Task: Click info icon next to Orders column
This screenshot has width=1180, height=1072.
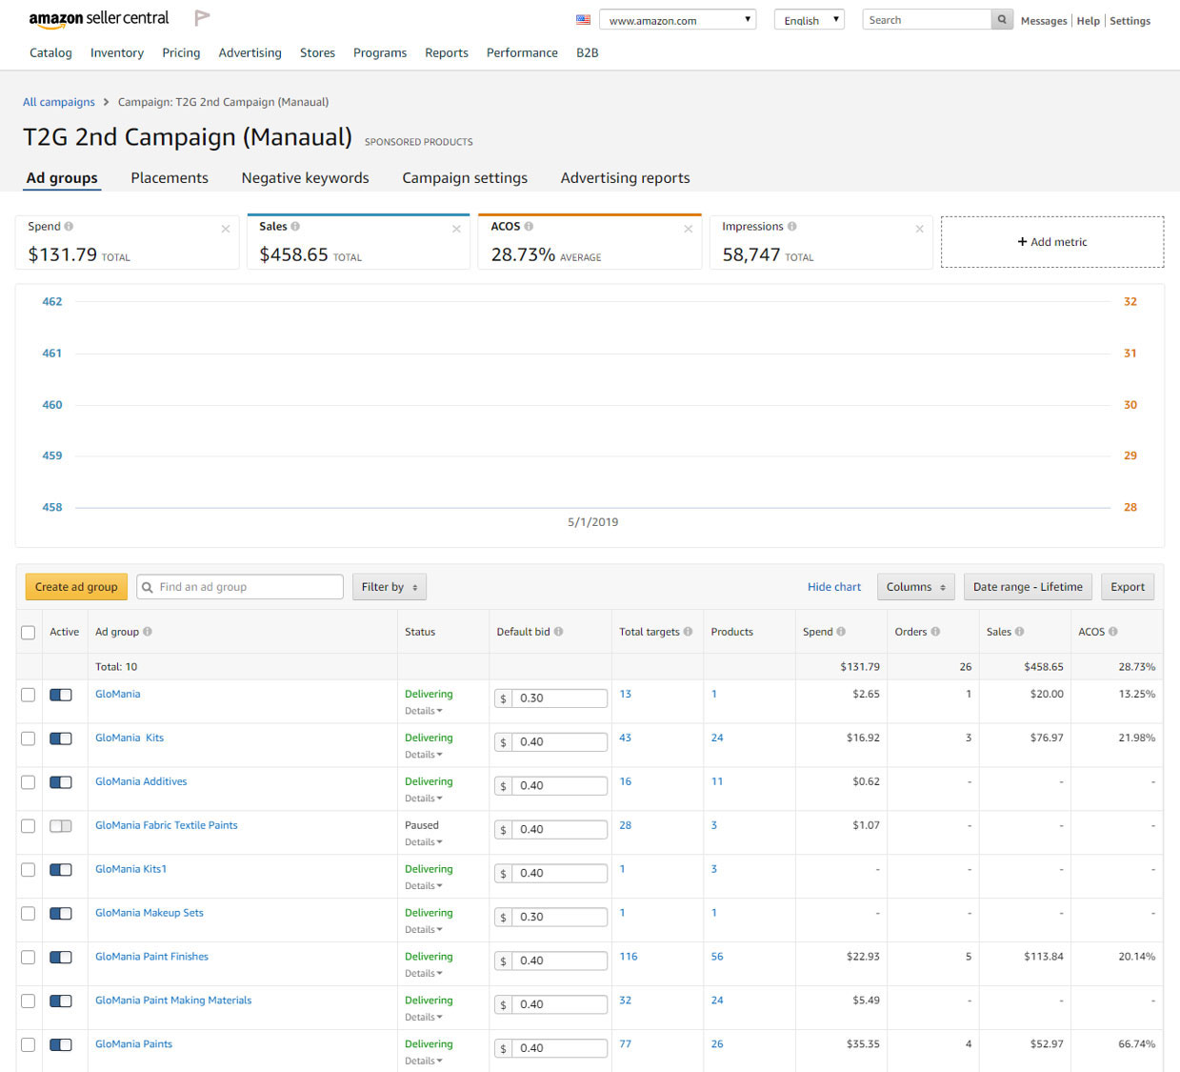Action: tap(935, 632)
